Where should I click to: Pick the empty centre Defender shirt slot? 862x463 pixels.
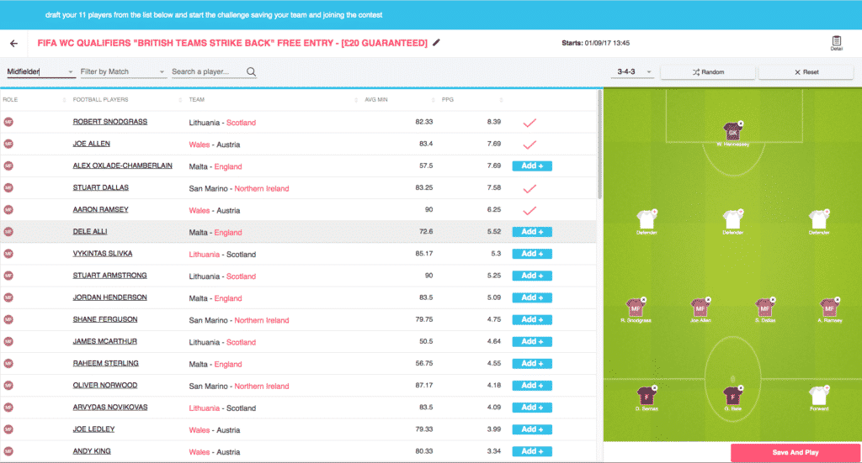732,218
